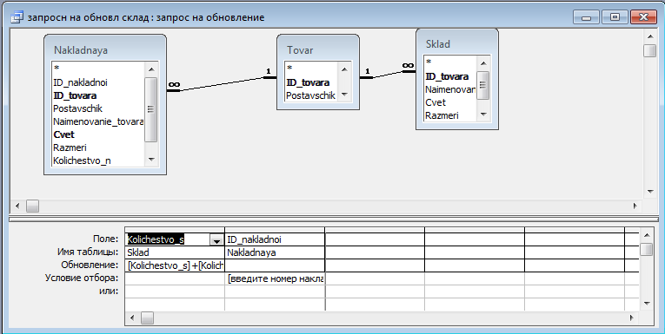Click third empty column field cell

click(x=375, y=239)
